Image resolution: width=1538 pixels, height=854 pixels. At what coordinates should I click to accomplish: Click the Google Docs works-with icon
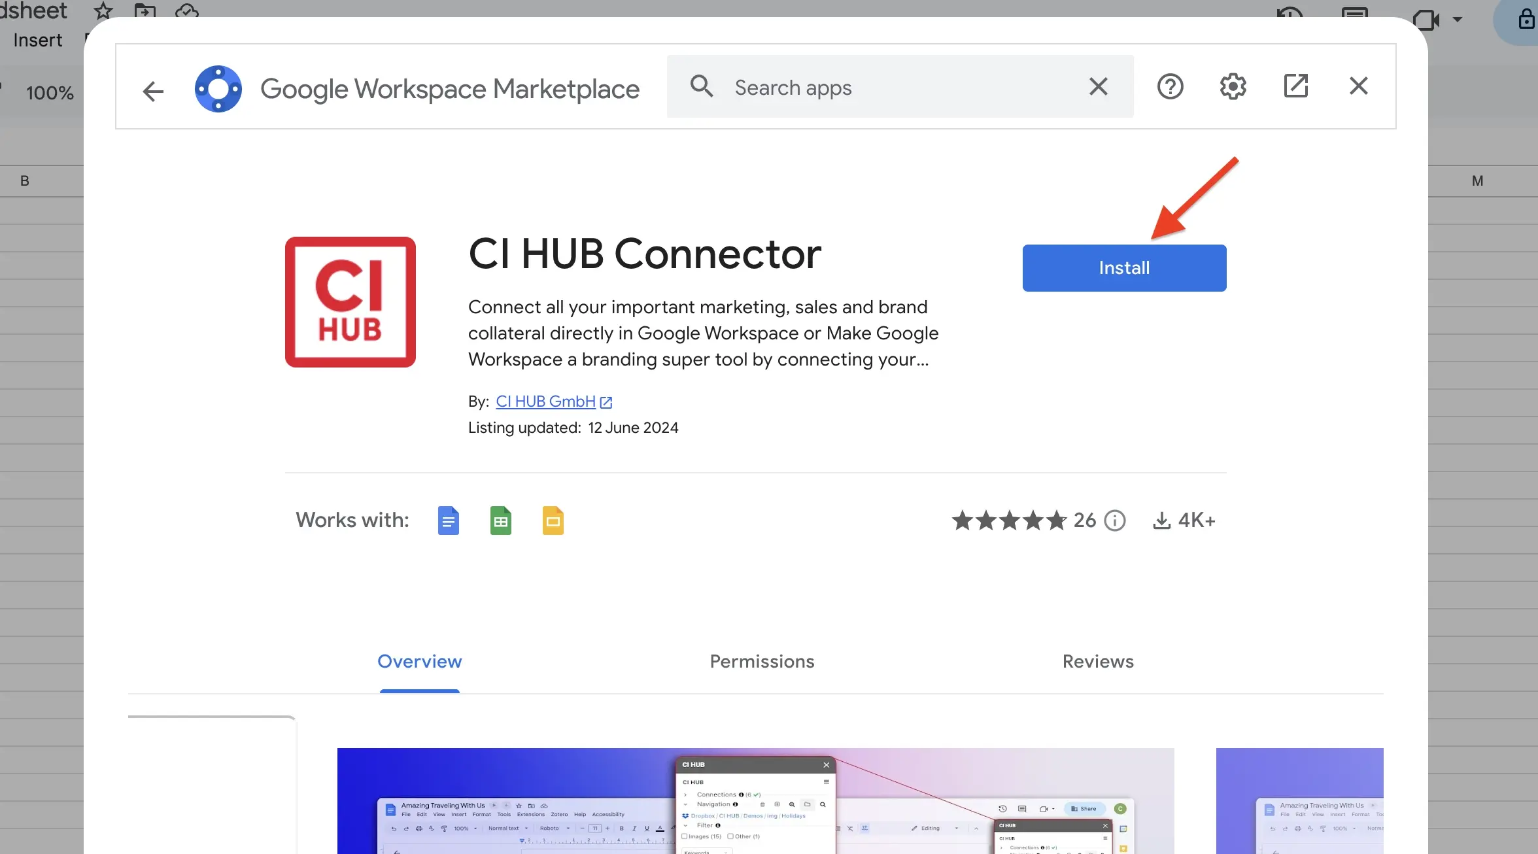point(448,521)
